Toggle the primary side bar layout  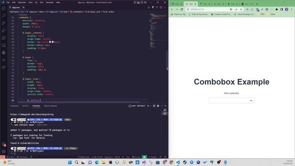click(135, 2)
